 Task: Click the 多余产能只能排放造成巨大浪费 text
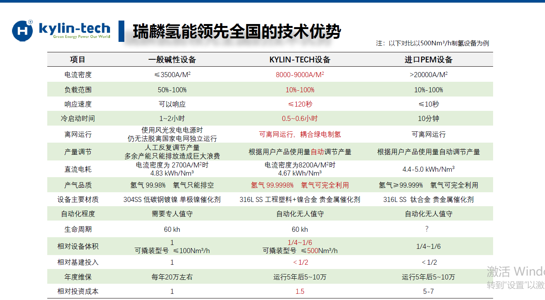pos(172,156)
